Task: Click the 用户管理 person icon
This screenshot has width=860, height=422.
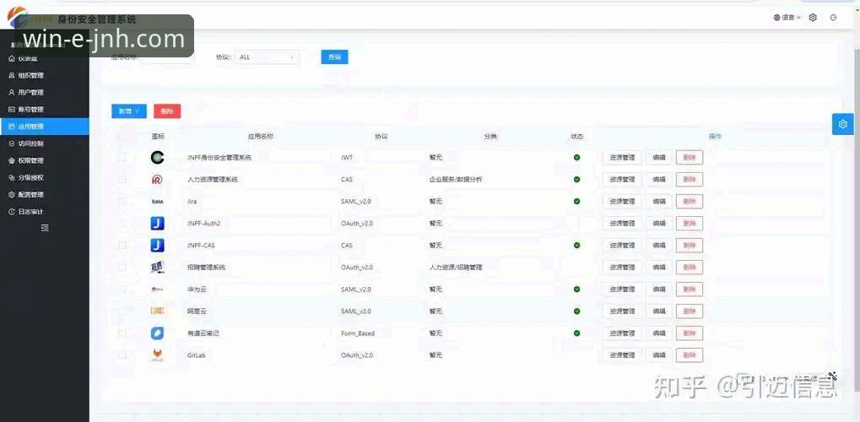Action: 12,92
